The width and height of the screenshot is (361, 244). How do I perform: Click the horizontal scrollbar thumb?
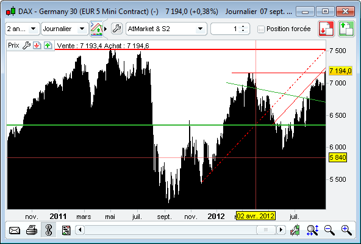pos(266,230)
